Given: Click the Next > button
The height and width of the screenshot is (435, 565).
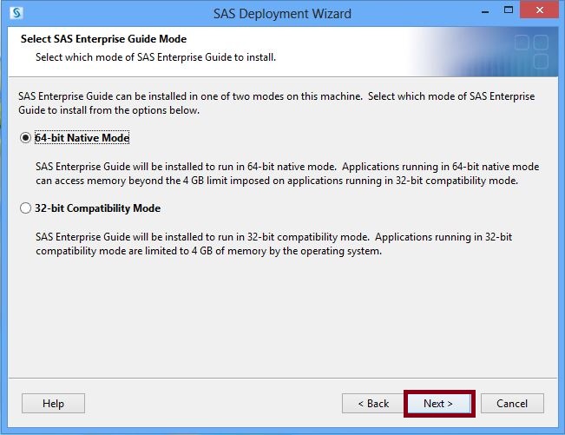Looking at the screenshot, I should pyautogui.click(x=438, y=403).
